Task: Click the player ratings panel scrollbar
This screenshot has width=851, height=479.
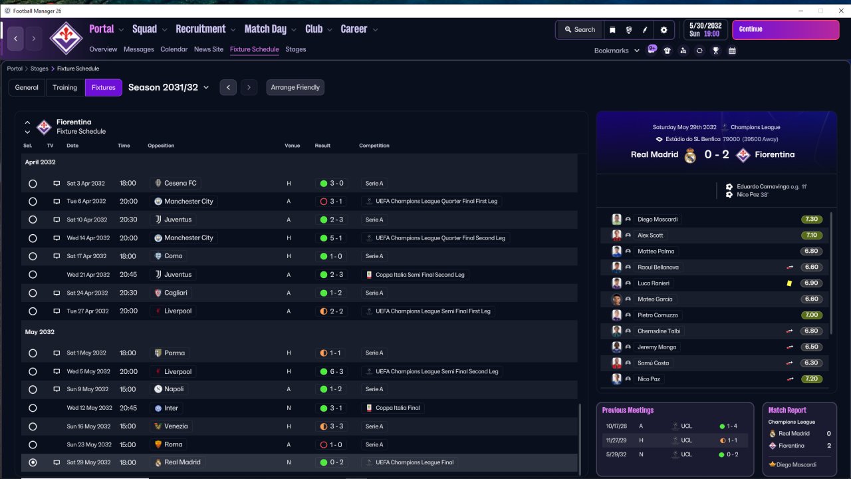Action: (830, 273)
